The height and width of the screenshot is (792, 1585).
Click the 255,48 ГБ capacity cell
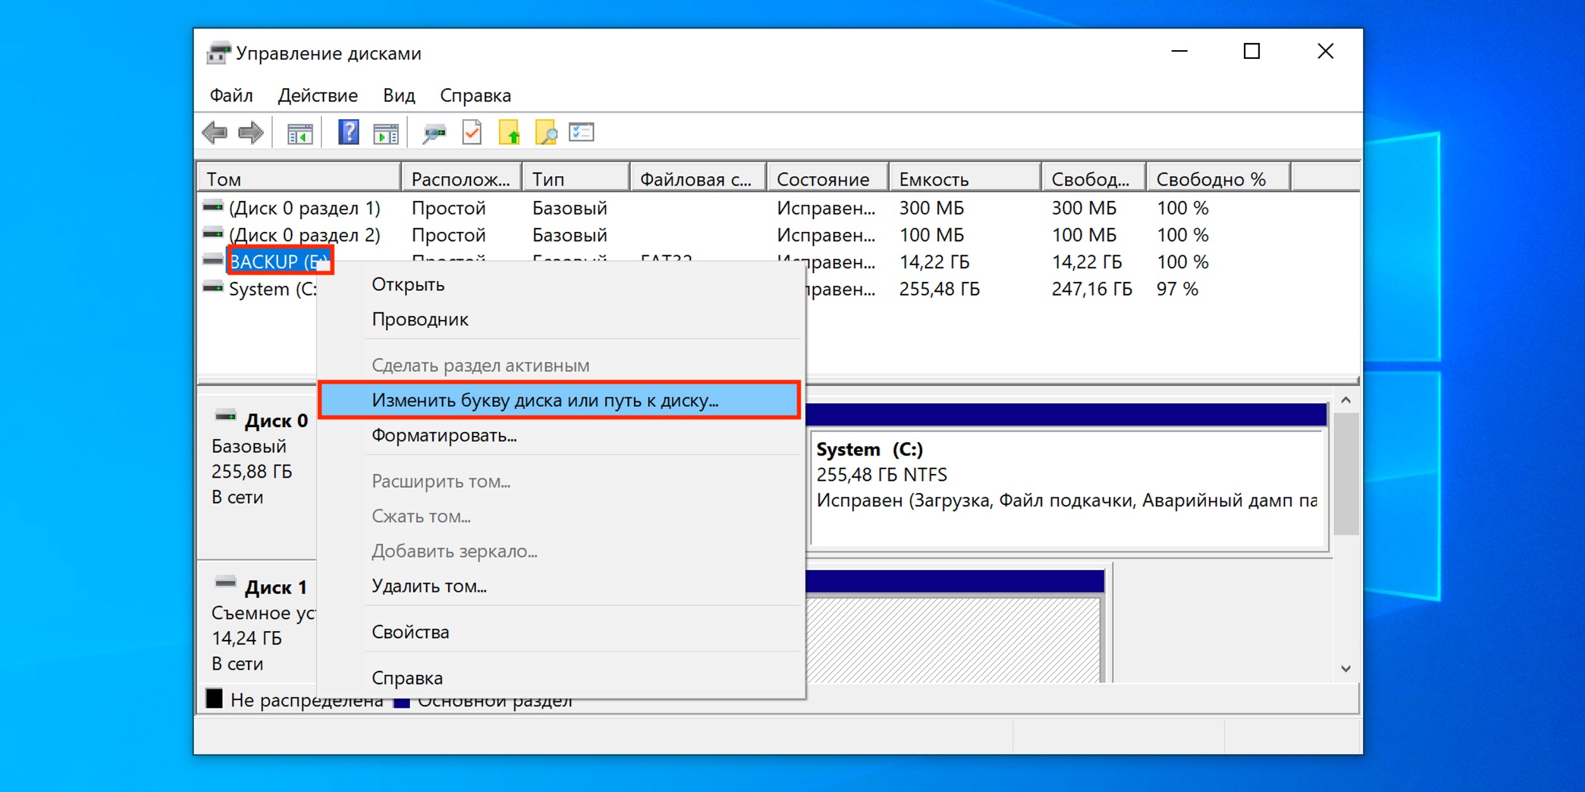(x=939, y=289)
